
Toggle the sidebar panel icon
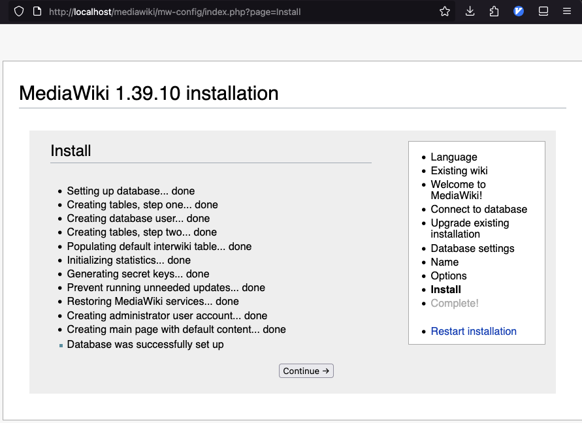point(543,12)
